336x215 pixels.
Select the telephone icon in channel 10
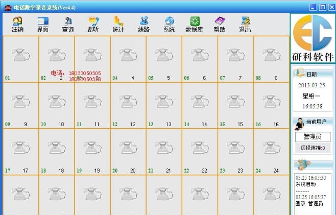[57, 101]
